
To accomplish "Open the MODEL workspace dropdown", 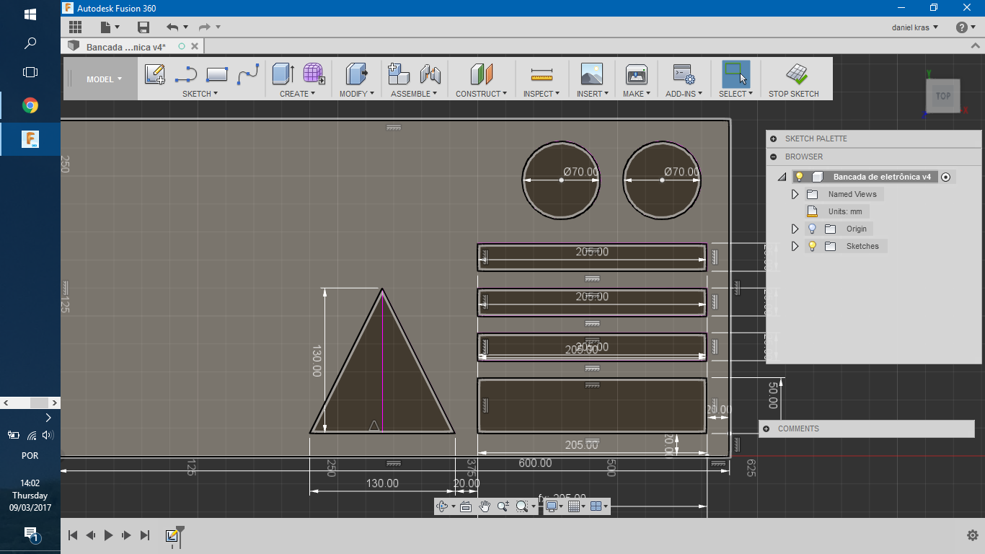I will [104, 79].
